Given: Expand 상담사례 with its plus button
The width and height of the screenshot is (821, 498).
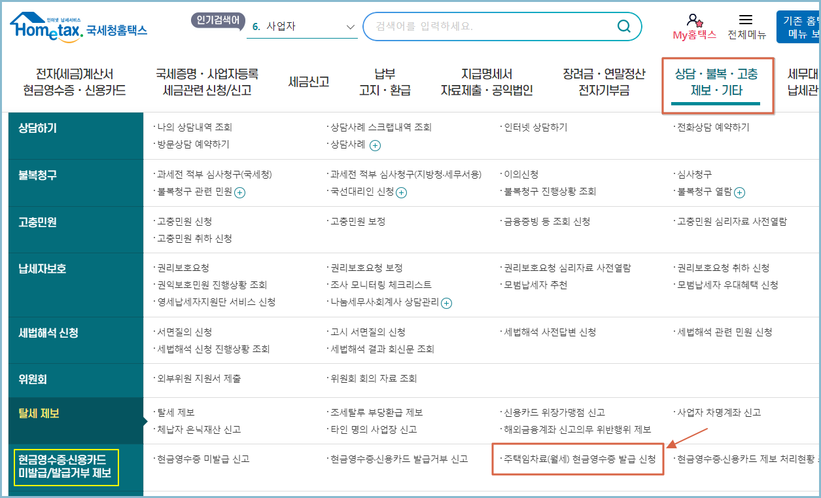Looking at the screenshot, I should point(376,145).
